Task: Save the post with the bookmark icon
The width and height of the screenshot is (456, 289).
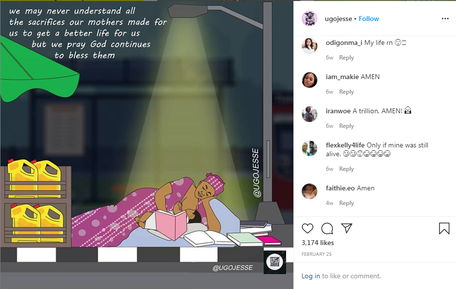Action: tap(444, 228)
